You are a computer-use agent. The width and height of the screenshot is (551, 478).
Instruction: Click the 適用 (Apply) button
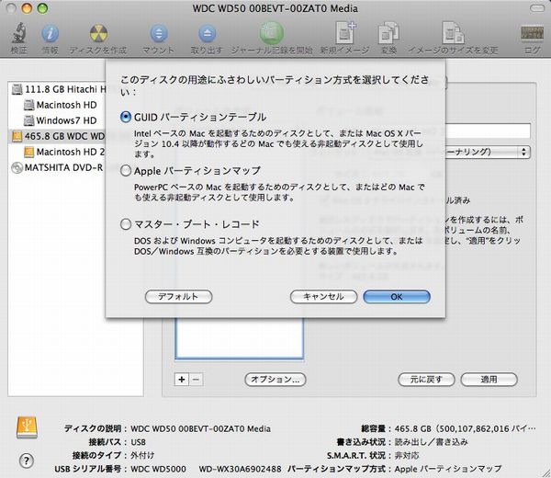coord(489,379)
